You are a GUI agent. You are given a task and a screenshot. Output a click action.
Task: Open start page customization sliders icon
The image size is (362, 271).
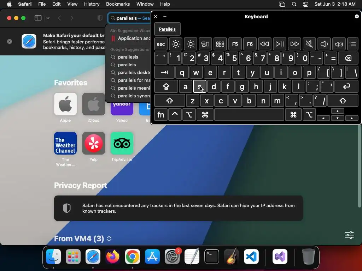[349, 235]
